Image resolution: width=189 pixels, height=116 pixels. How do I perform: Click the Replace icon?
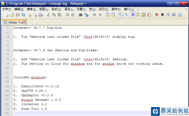86,15
